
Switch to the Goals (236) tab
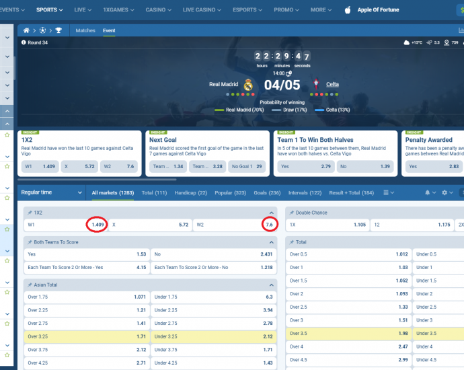(x=267, y=192)
